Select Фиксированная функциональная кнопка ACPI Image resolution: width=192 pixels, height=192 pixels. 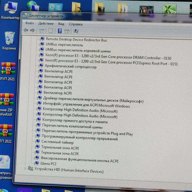pos(80,159)
